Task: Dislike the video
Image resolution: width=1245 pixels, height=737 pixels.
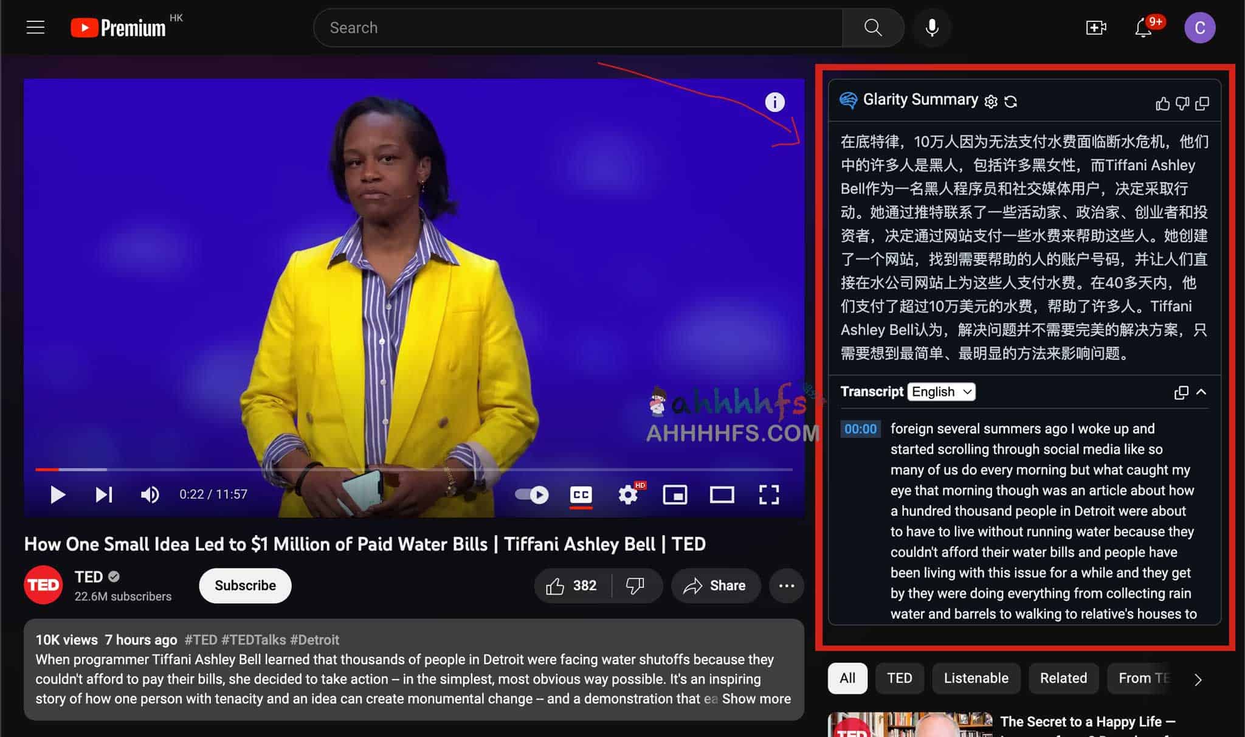Action: point(635,586)
